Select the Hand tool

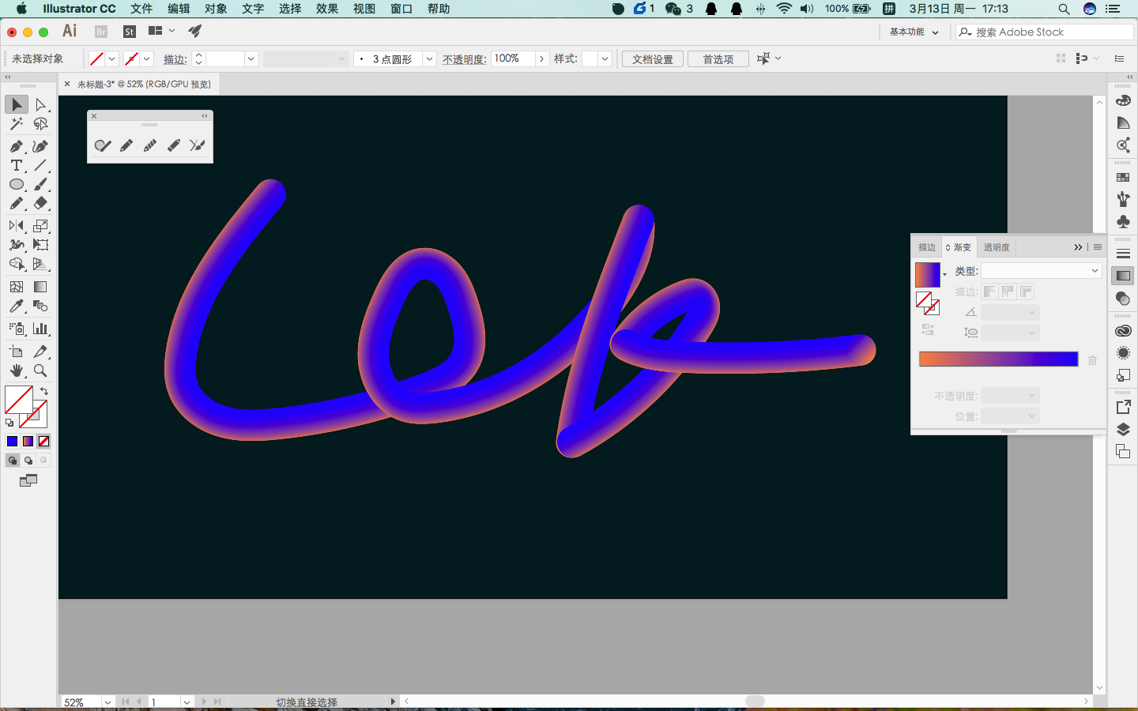pyautogui.click(x=17, y=371)
